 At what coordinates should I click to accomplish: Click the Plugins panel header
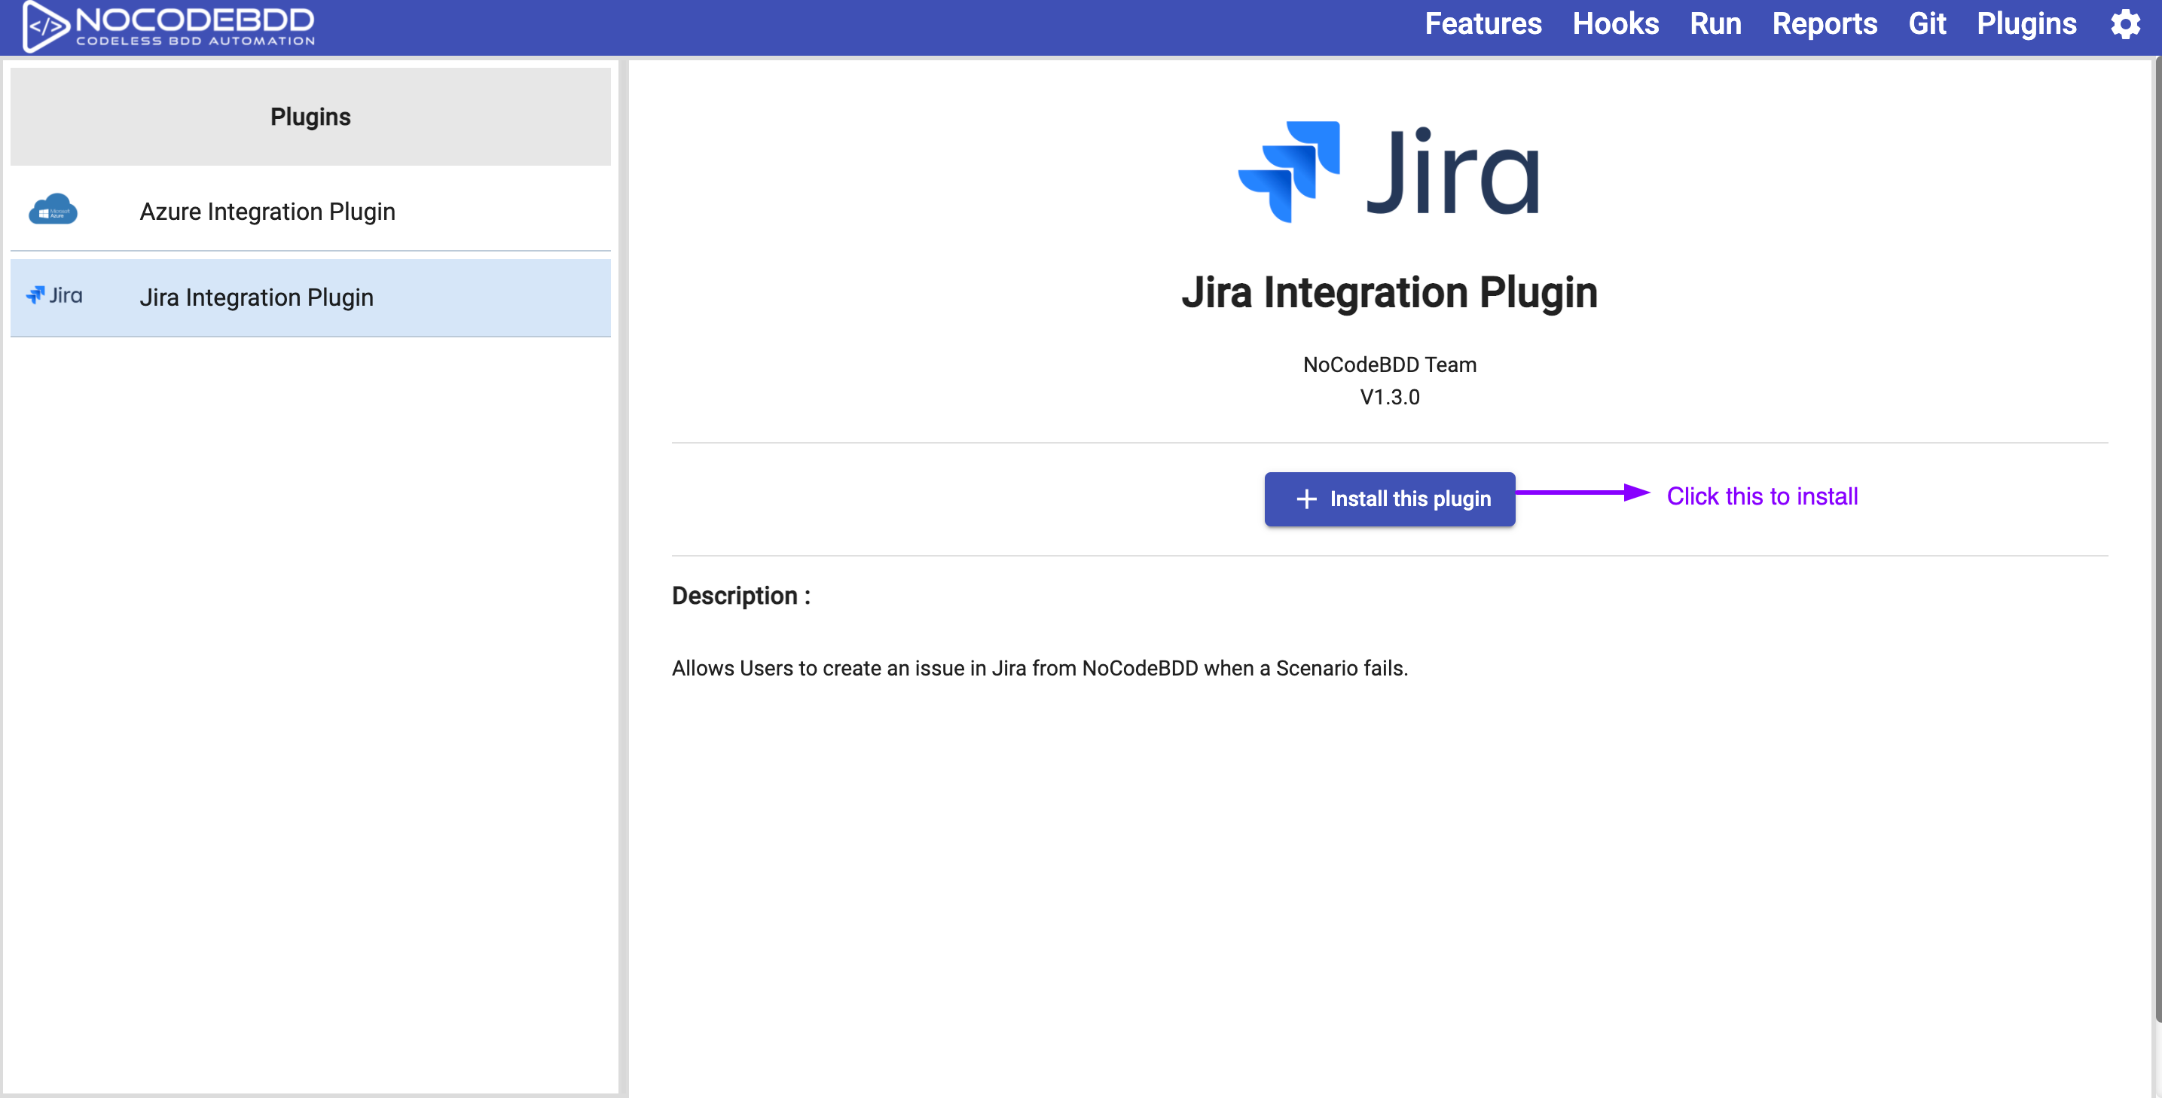[x=310, y=117]
